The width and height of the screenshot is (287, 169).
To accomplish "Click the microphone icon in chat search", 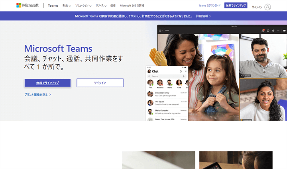I will point(183,76).
